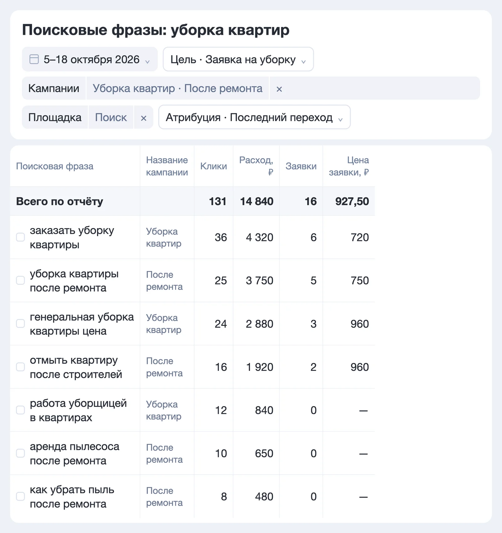Click the total spend value 14 840
This screenshot has height=533, width=502.
257,201
